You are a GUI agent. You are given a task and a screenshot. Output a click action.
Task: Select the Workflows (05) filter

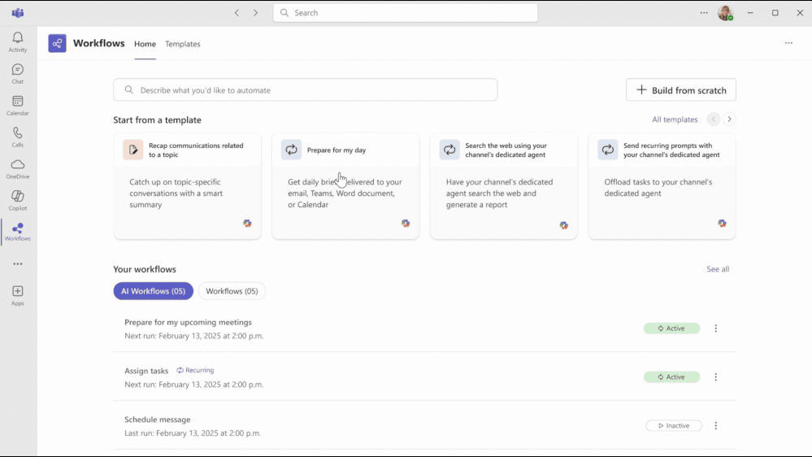(232, 291)
